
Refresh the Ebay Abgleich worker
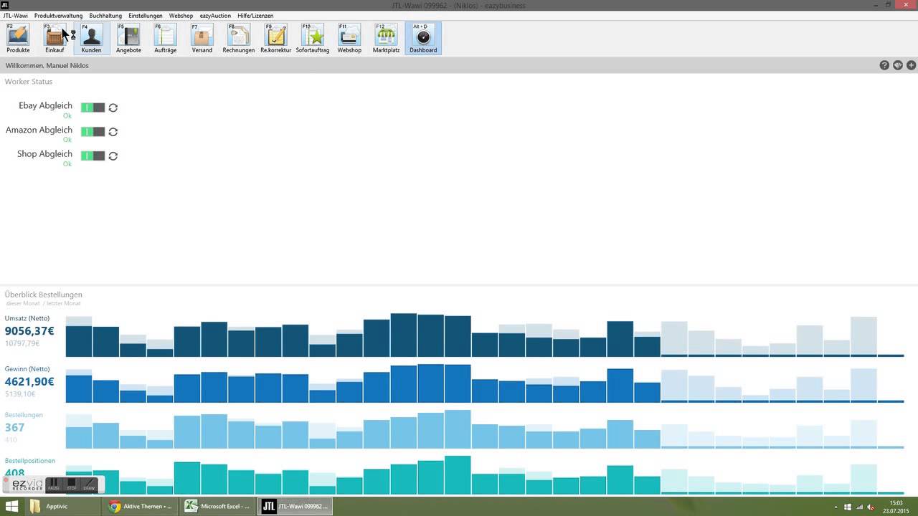coord(113,107)
